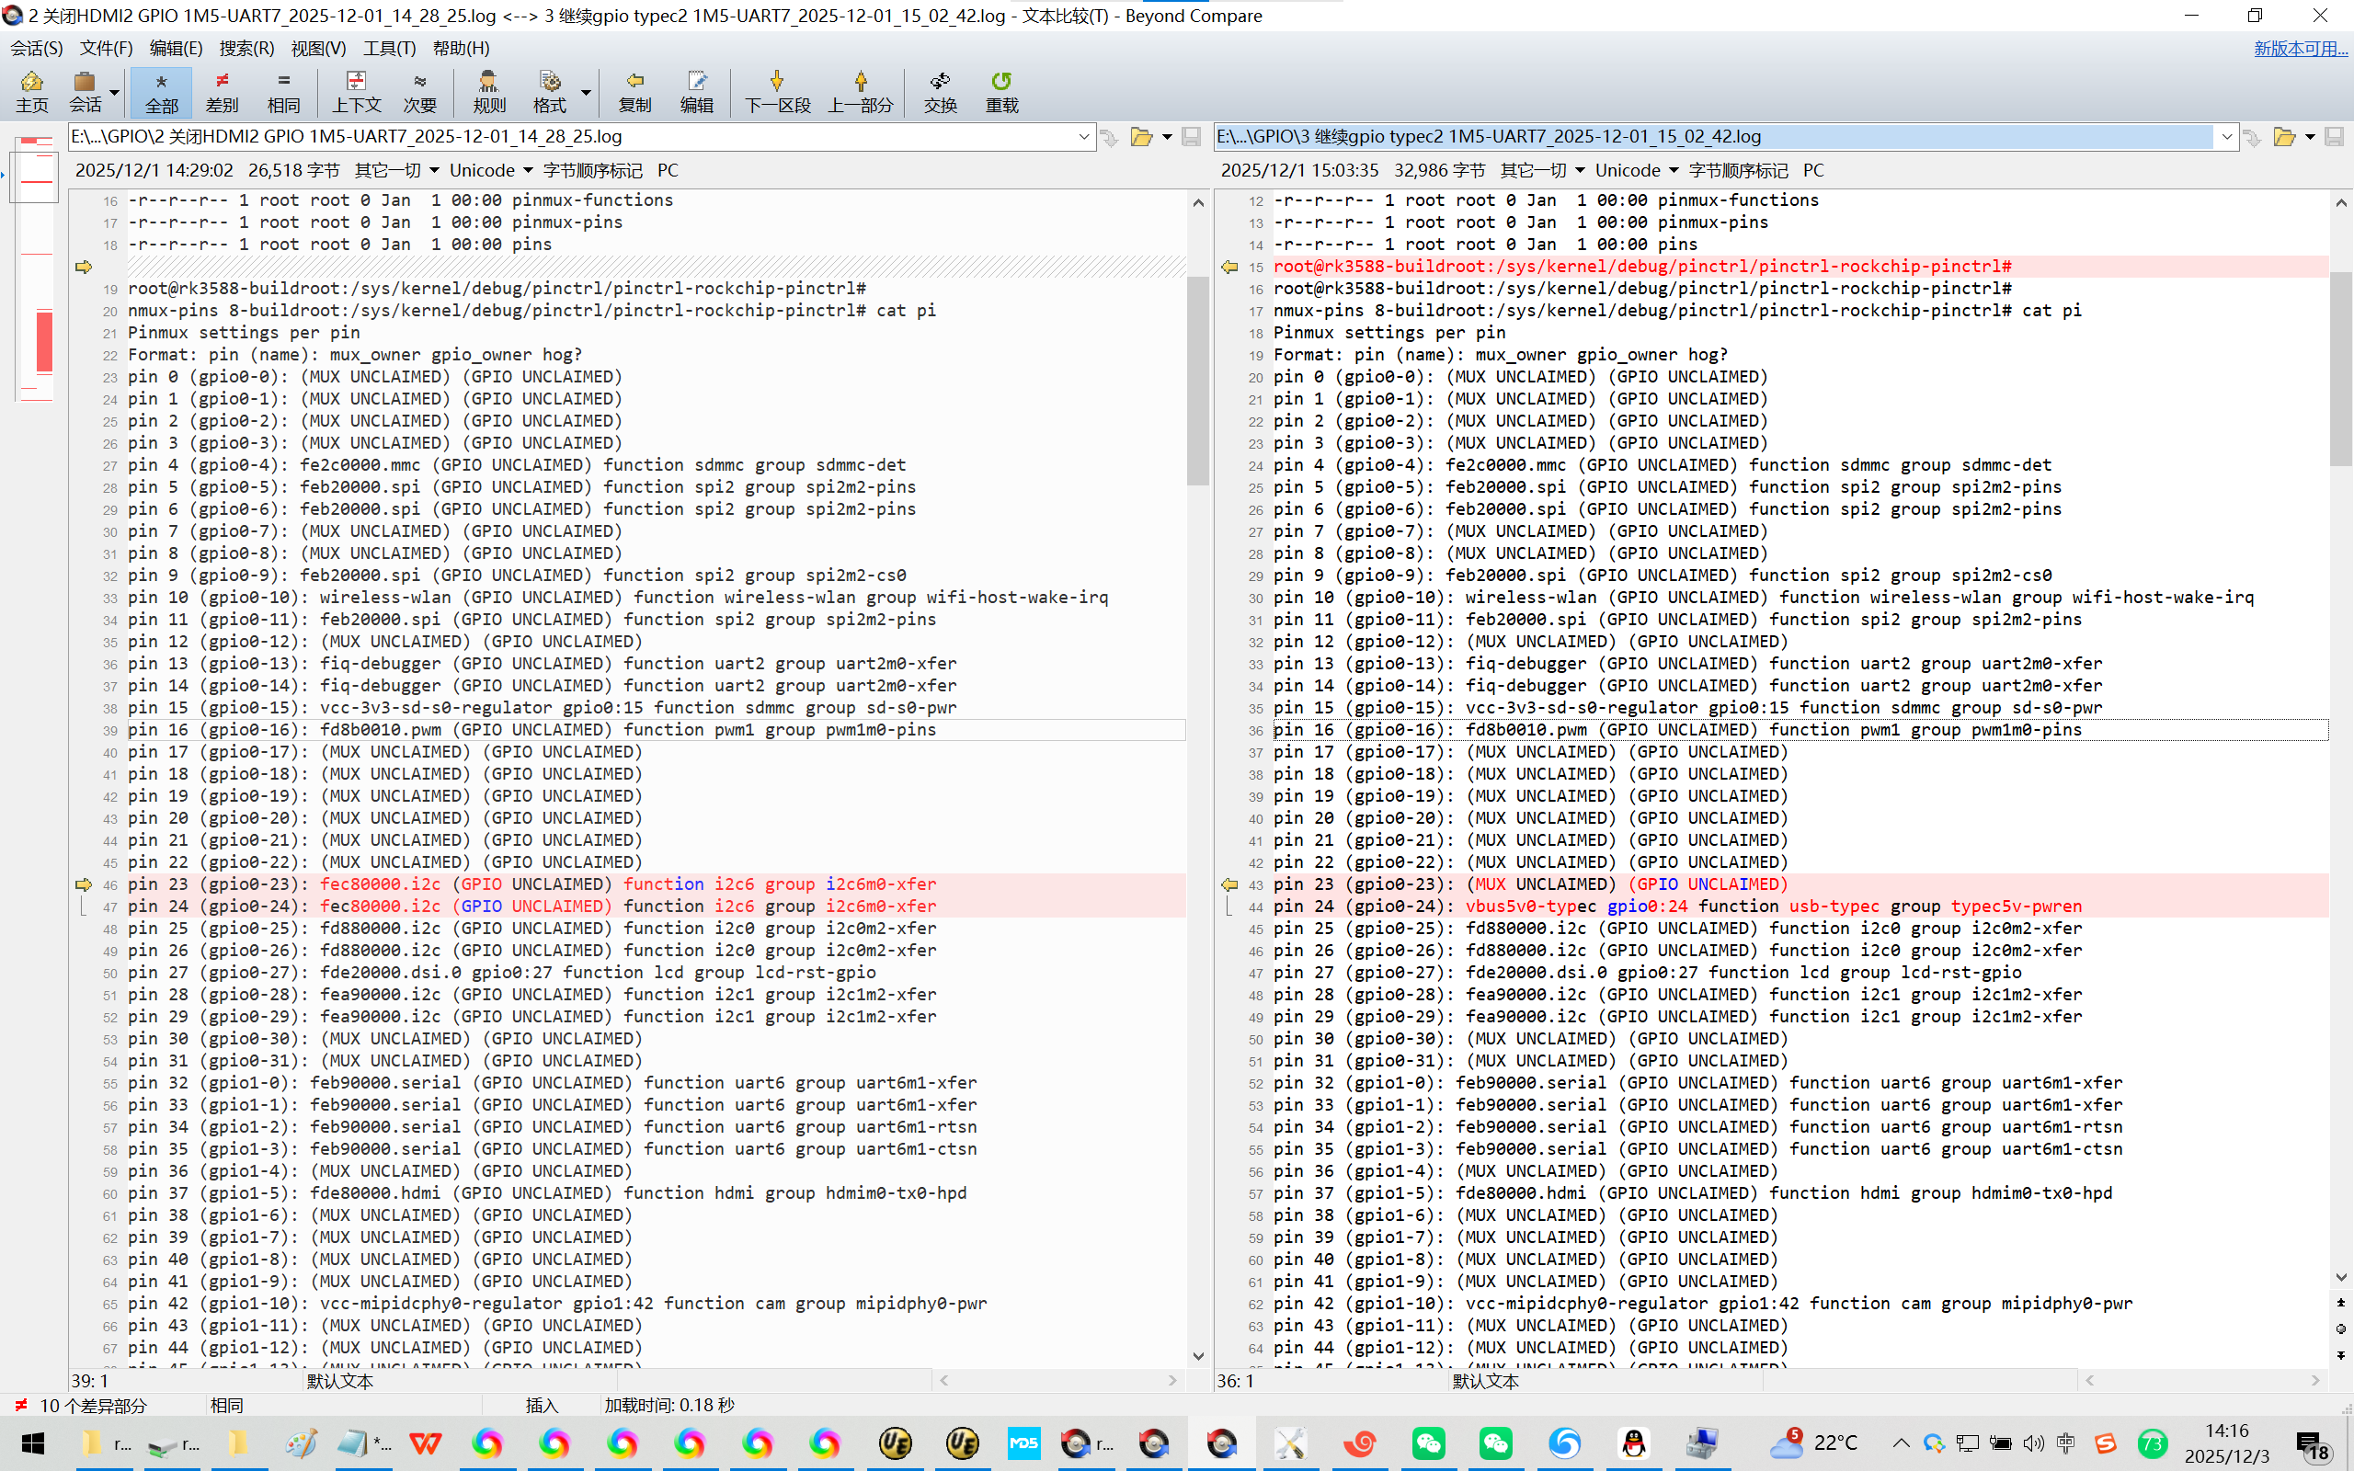Click the Previous Part (上一部分) arrow icon
This screenshot has height=1471, width=2354.
click(860, 91)
